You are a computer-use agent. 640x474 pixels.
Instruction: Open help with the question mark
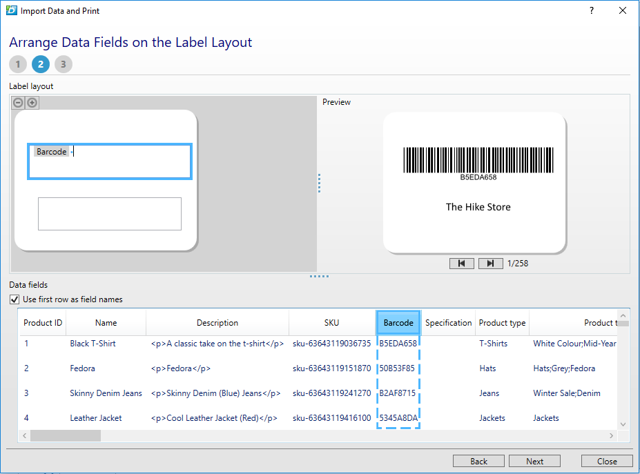pos(592,10)
